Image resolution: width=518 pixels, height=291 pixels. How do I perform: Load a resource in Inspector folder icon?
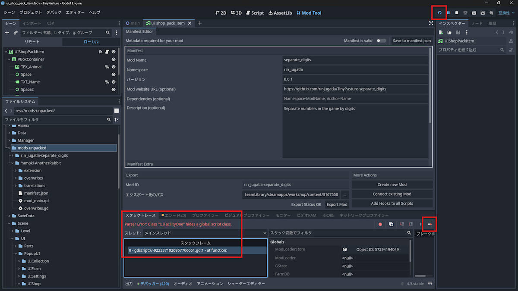[449, 32]
